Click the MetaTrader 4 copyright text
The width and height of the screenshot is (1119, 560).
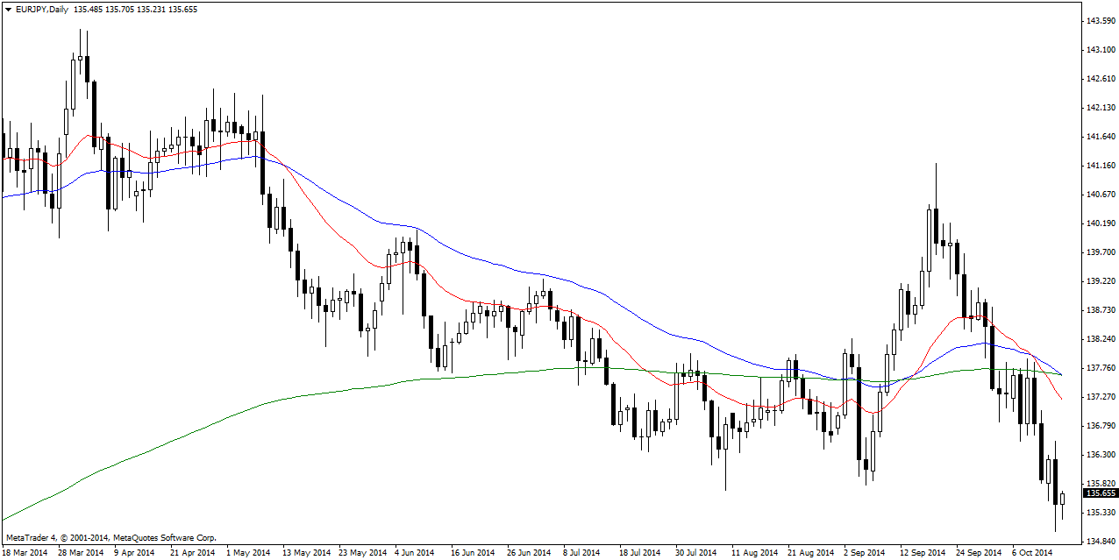point(110,537)
